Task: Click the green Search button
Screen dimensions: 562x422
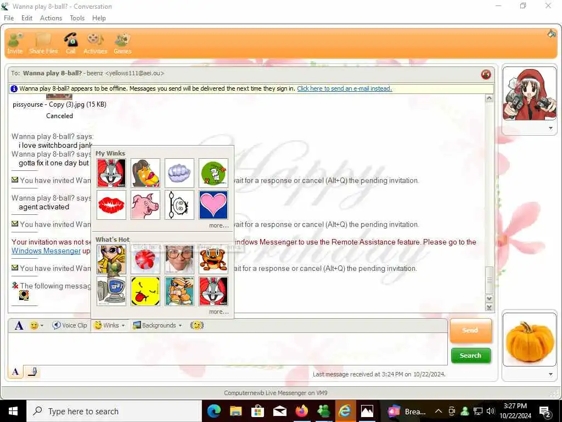Action: 470,356
